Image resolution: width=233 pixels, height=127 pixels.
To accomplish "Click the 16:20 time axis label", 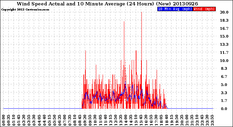I will point(146,120).
